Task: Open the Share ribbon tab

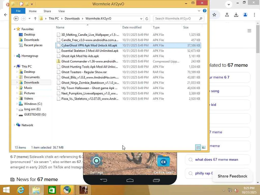Action: (47, 11)
